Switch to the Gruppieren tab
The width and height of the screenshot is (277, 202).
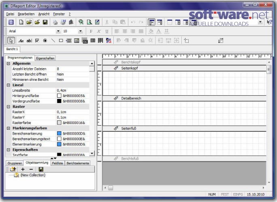coord(15,163)
